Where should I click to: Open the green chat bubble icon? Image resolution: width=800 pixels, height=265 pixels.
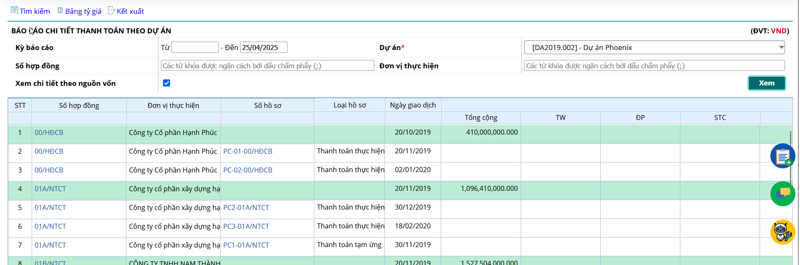[x=782, y=194]
